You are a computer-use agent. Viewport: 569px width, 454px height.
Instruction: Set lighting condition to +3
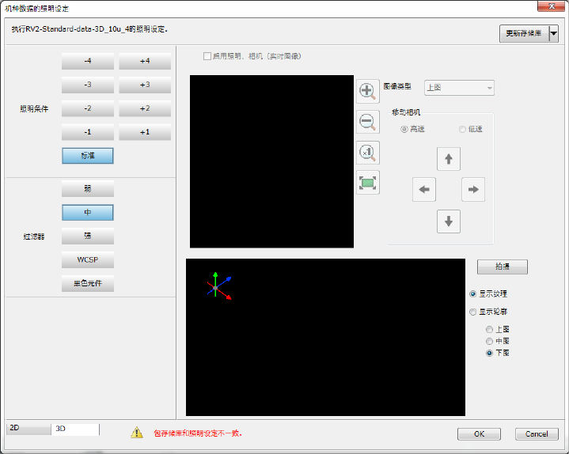145,85
